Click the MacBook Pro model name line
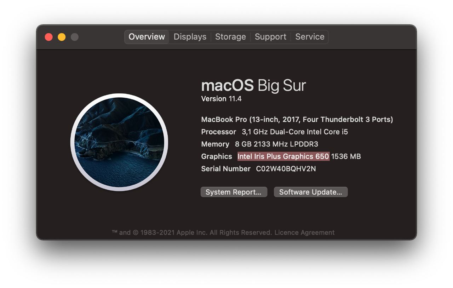Viewport: 453px width, 288px height. (297, 120)
